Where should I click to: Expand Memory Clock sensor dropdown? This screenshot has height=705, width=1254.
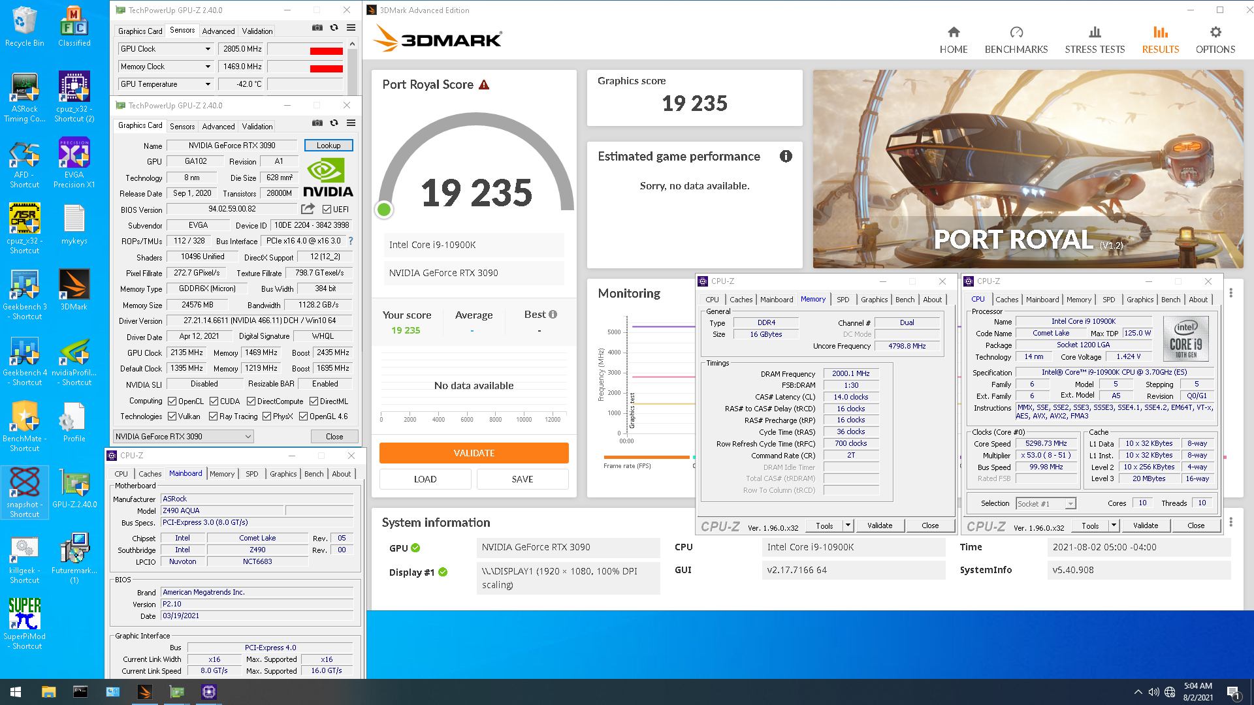click(x=208, y=67)
